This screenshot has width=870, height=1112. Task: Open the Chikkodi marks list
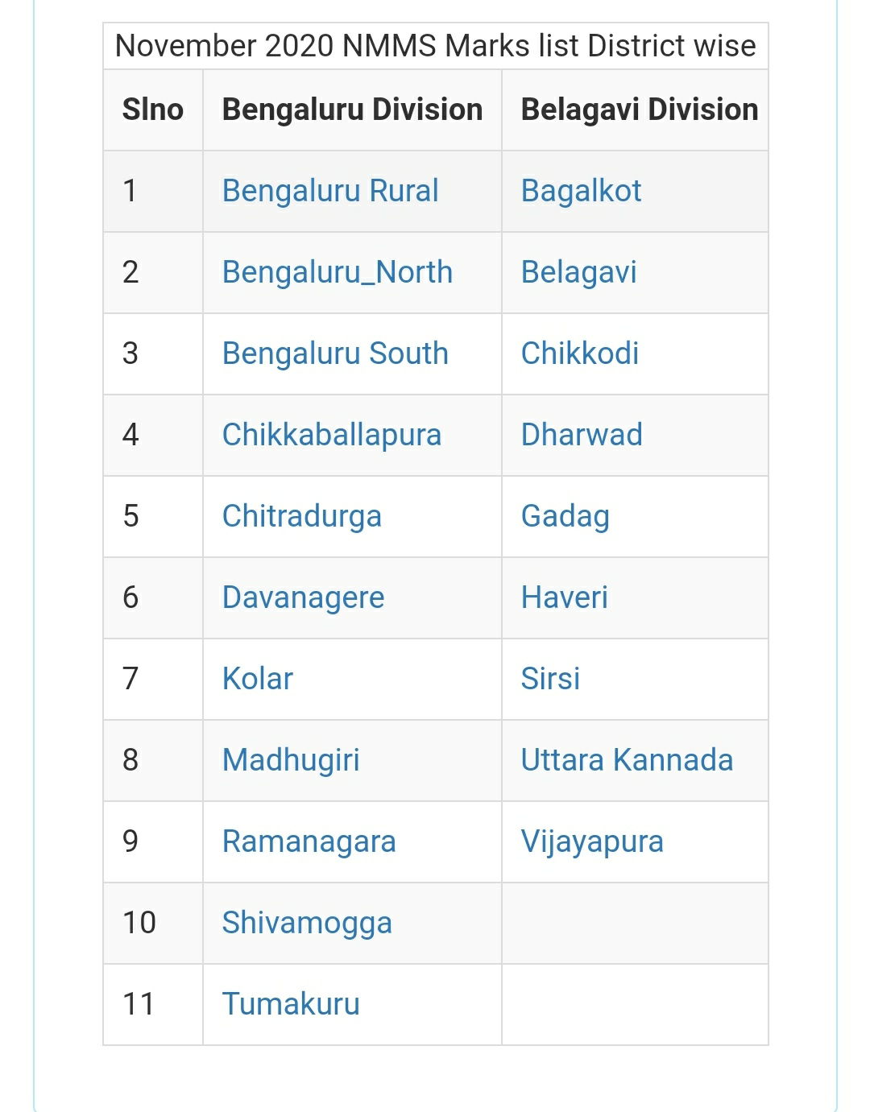(580, 353)
